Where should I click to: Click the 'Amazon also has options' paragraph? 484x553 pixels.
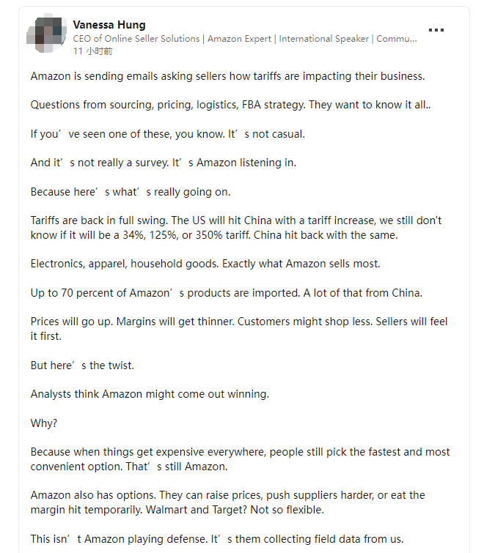[228, 502]
